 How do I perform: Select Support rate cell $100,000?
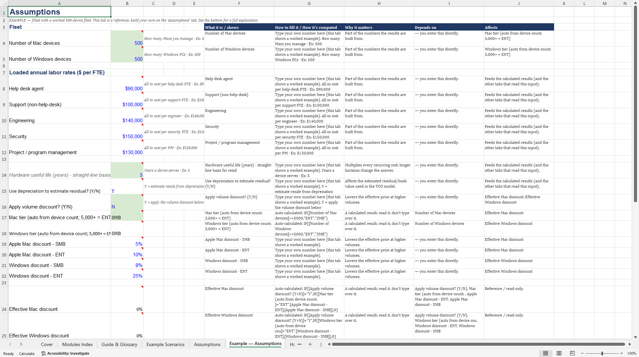click(x=127, y=100)
